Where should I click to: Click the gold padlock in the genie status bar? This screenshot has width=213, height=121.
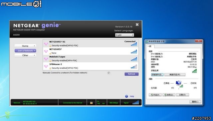[91, 102]
